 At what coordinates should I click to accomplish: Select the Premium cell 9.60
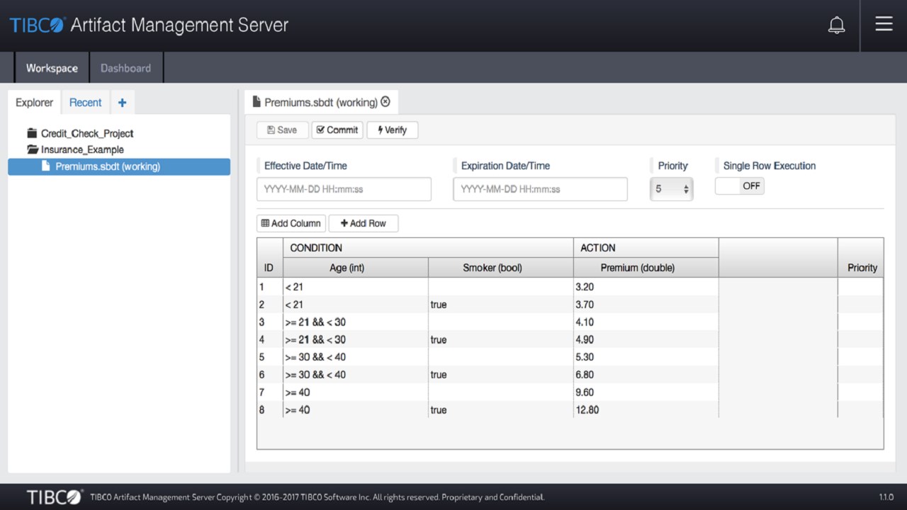point(646,392)
